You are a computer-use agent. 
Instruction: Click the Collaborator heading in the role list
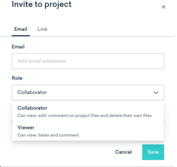point(32,108)
